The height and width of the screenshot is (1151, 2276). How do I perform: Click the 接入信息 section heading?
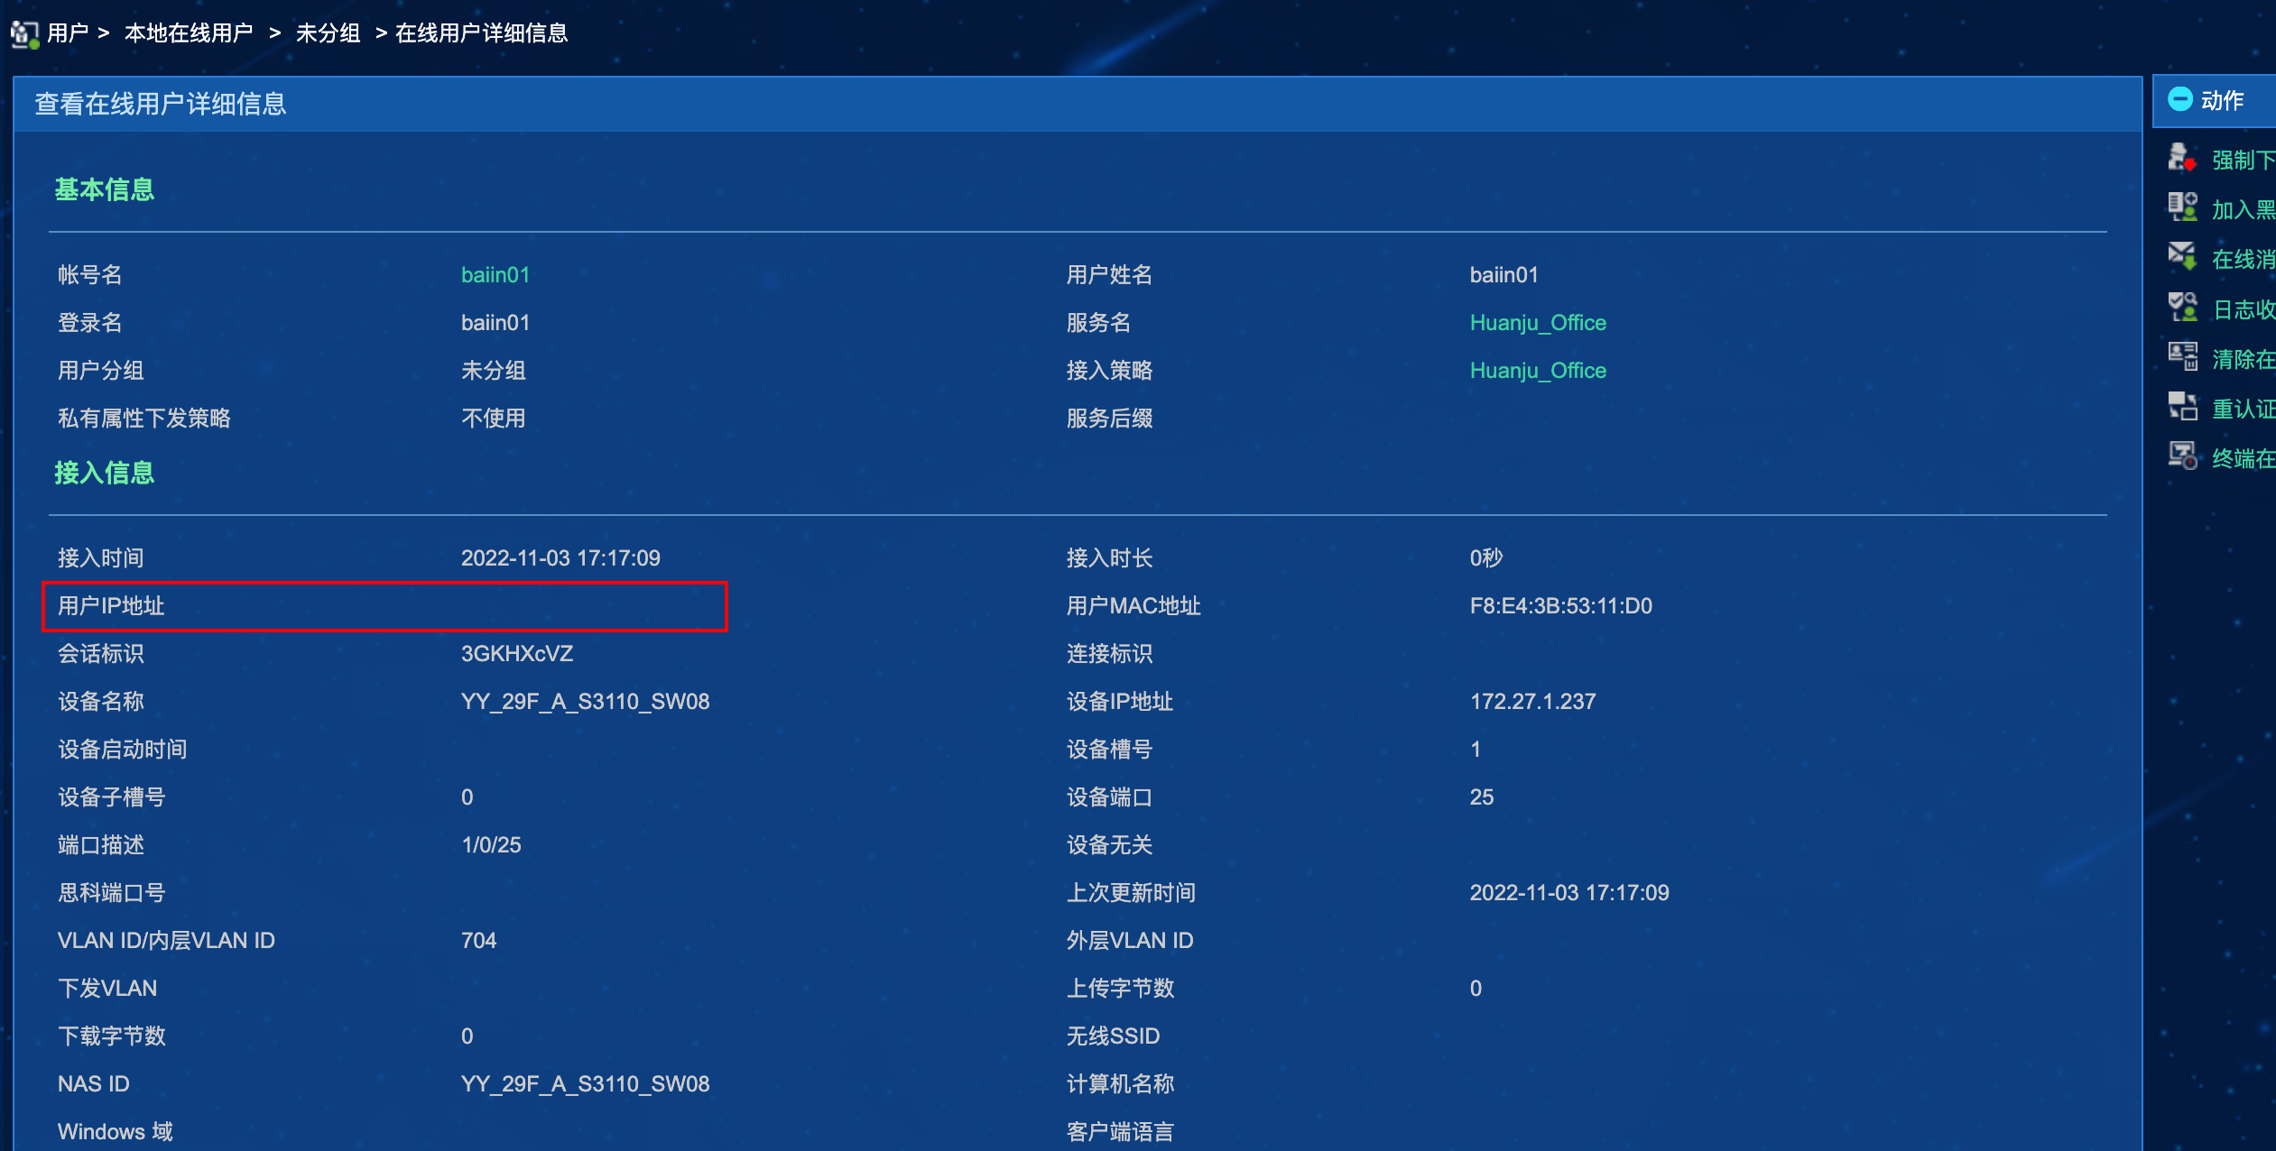(x=105, y=473)
